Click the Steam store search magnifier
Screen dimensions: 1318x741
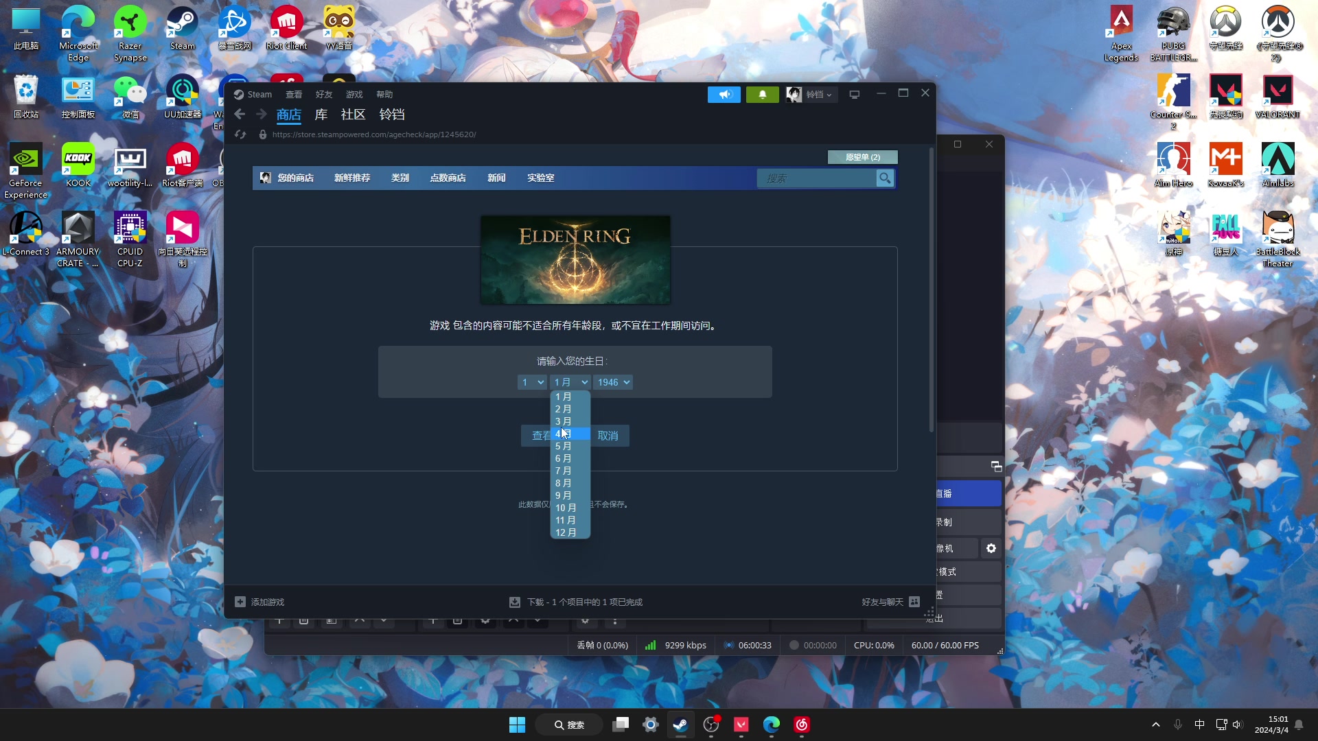pyautogui.click(x=885, y=178)
